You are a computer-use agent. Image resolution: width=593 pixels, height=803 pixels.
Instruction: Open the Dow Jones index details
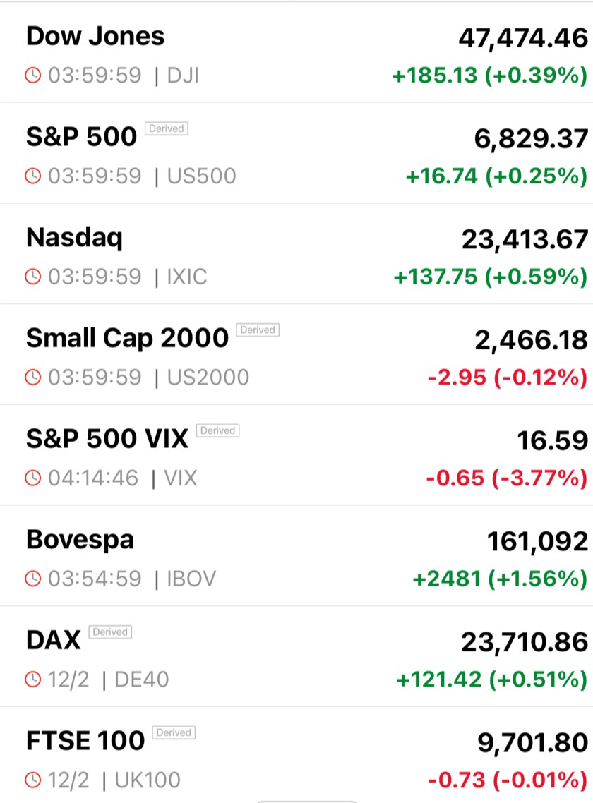95,37
